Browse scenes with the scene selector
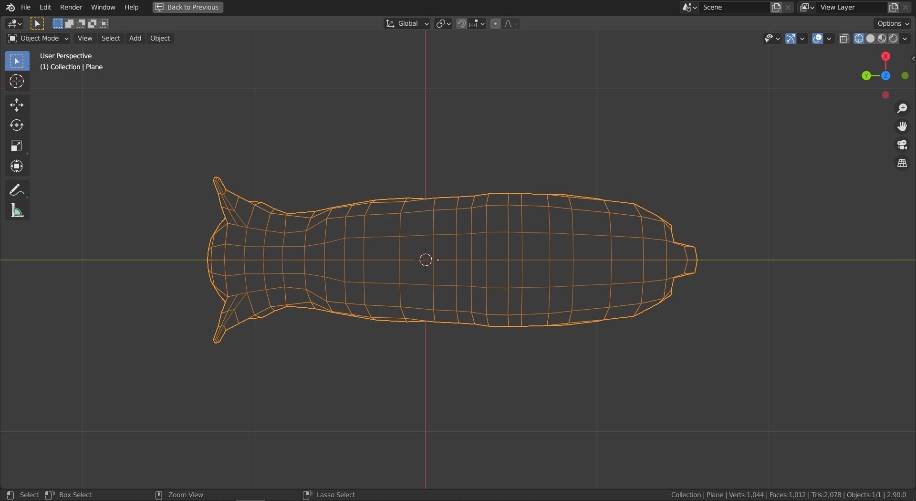This screenshot has height=501, width=916. tap(689, 7)
